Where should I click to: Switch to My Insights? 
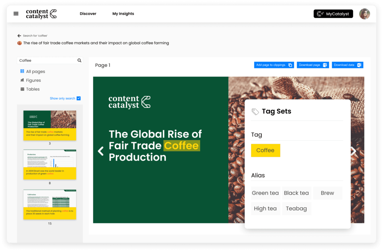click(x=123, y=13)
